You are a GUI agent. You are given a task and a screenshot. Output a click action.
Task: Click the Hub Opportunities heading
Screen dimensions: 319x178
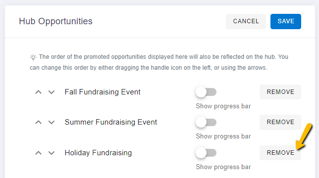[x=56, y=21]
